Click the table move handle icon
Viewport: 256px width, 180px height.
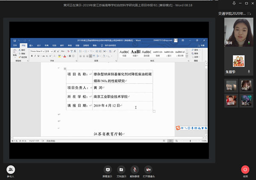click(64, 69)
